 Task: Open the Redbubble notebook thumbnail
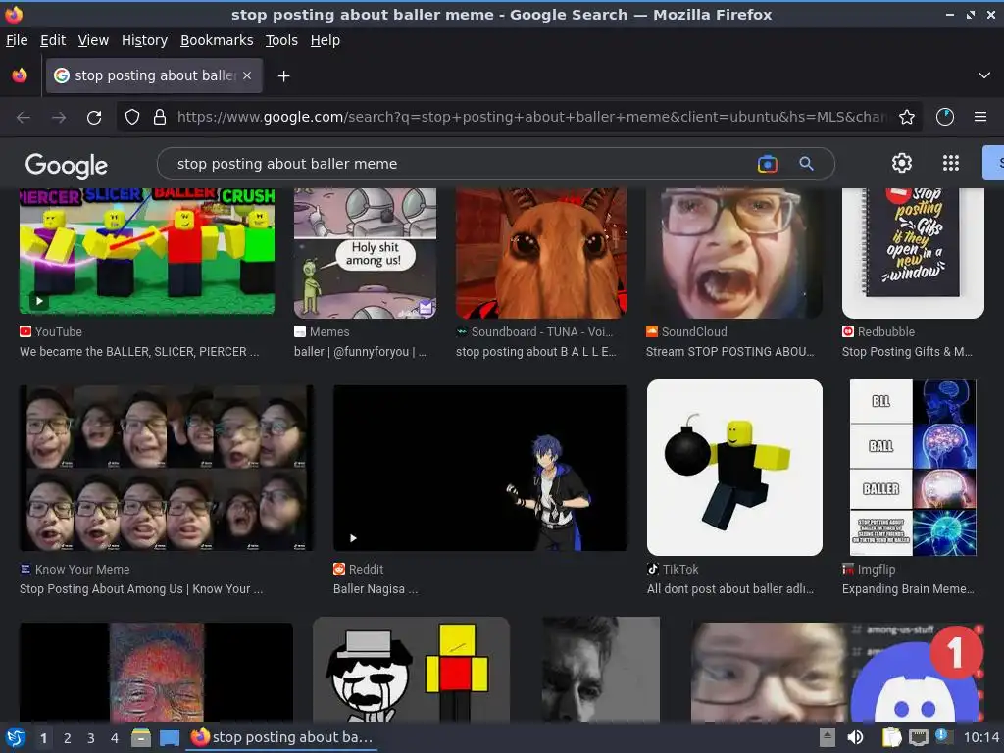pyautogui.click(x=913, y=253)
